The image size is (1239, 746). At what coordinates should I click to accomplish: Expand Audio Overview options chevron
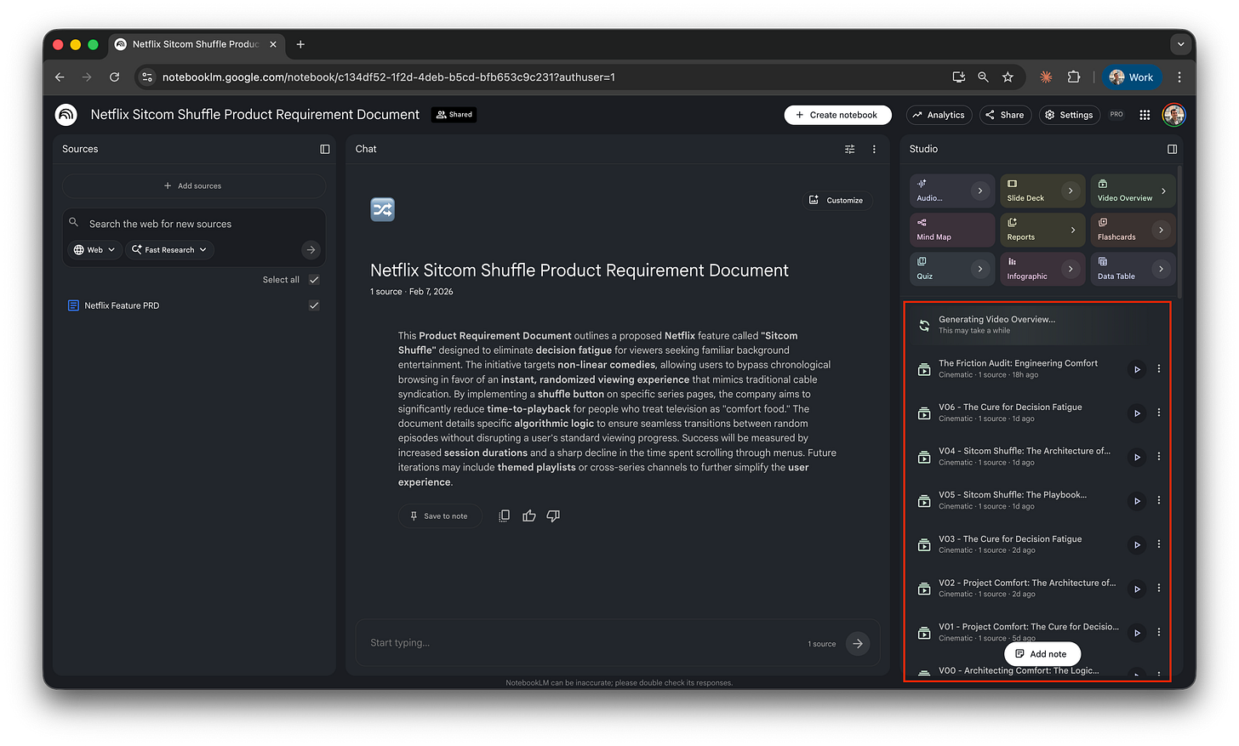[x=979, y=191]
